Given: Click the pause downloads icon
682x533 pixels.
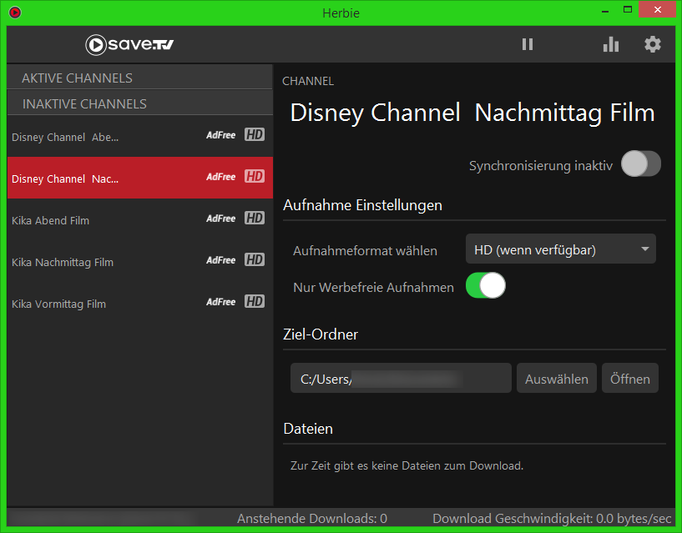Looking at the screenshot, I should [x=527, y=44].
